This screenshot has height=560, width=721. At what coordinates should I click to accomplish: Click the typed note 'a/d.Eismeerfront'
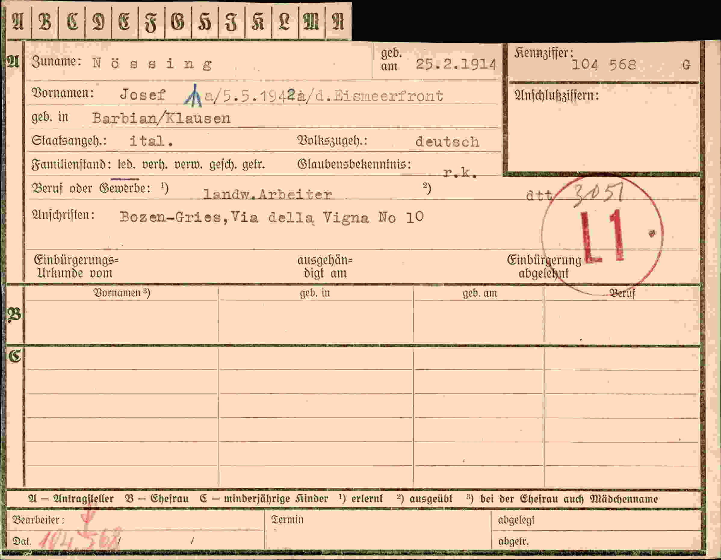pyautogui.click(x=370, y=96)
